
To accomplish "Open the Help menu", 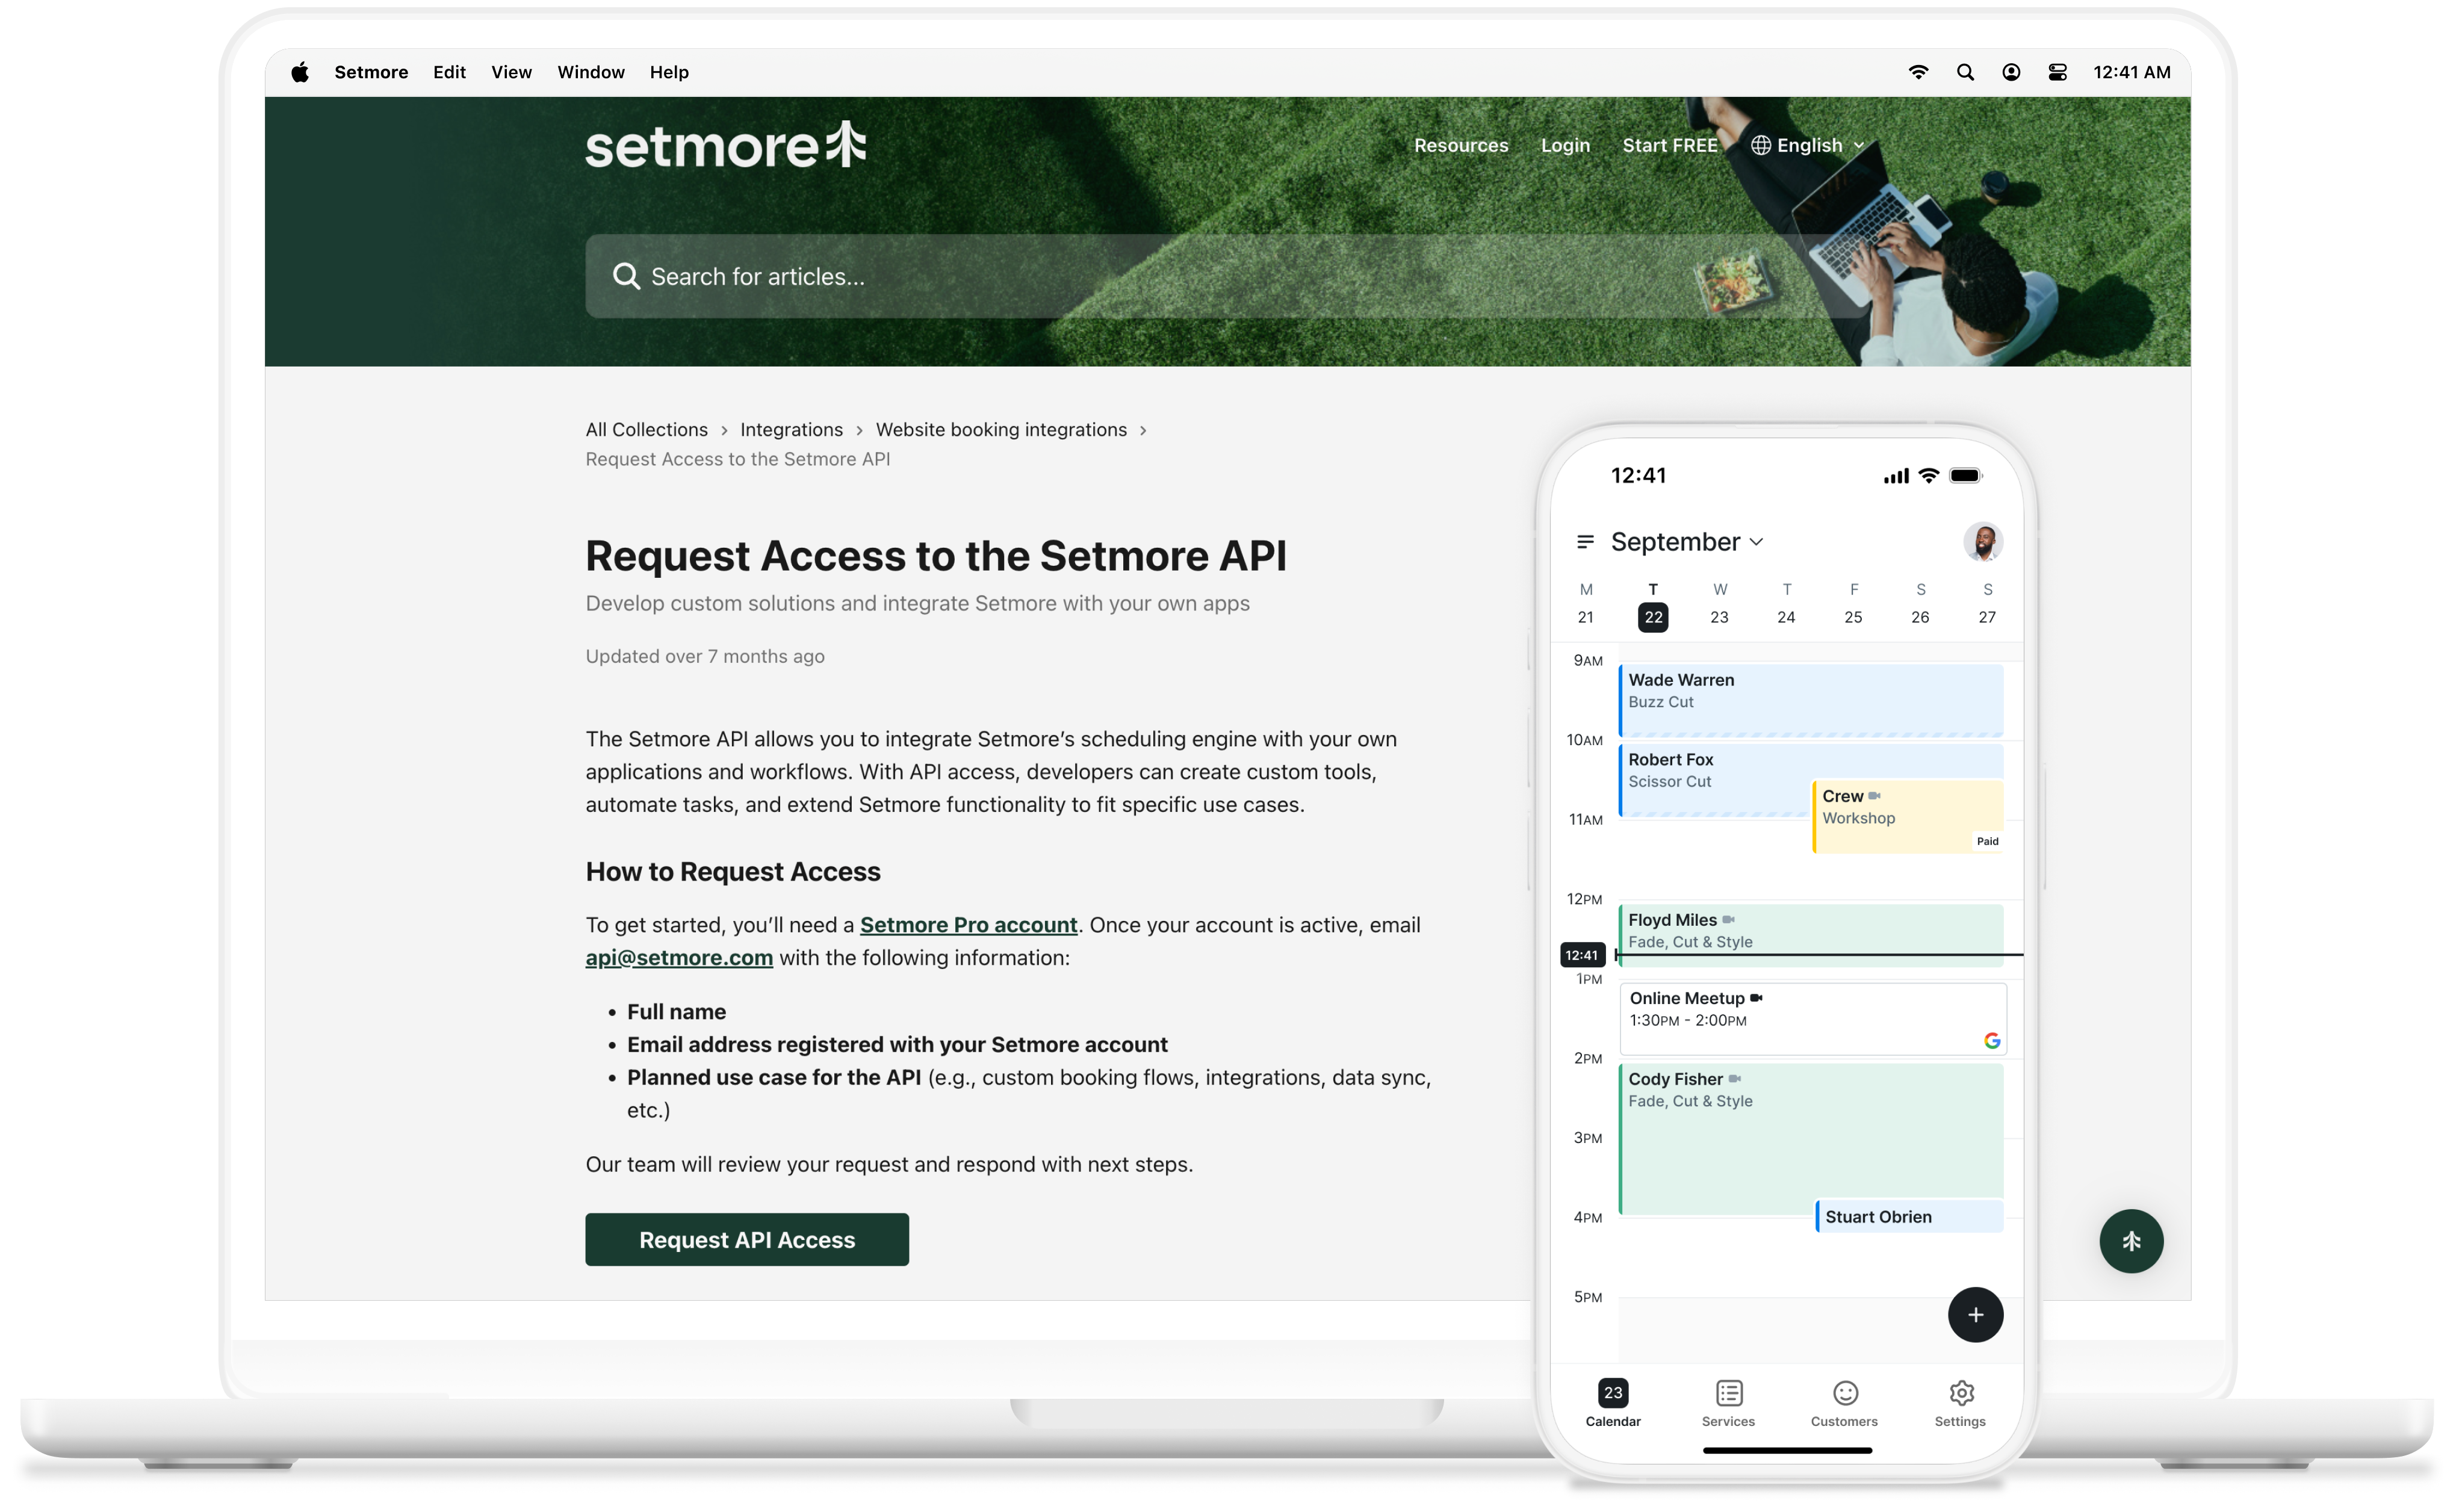I will click(669, 72).
